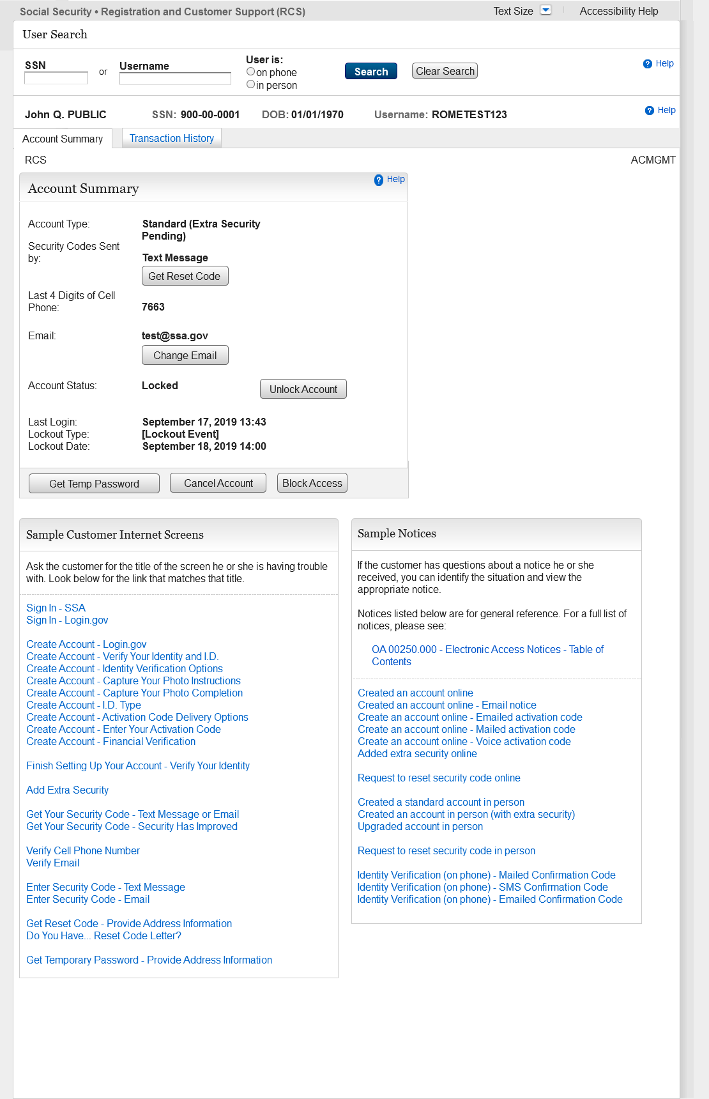Screen dimensions: 709x1099
Task: Click the Get Temp Password button
Action: (94, 484)
